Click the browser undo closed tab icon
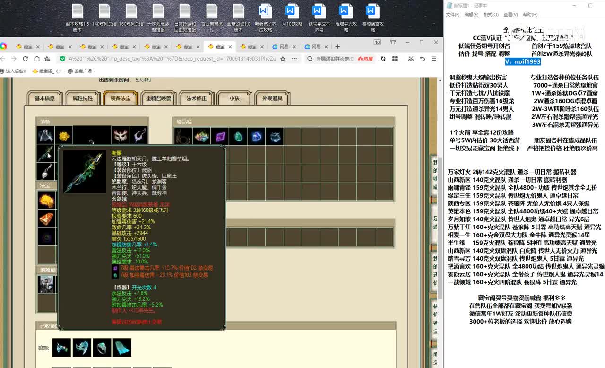 (x=422, y=59)
